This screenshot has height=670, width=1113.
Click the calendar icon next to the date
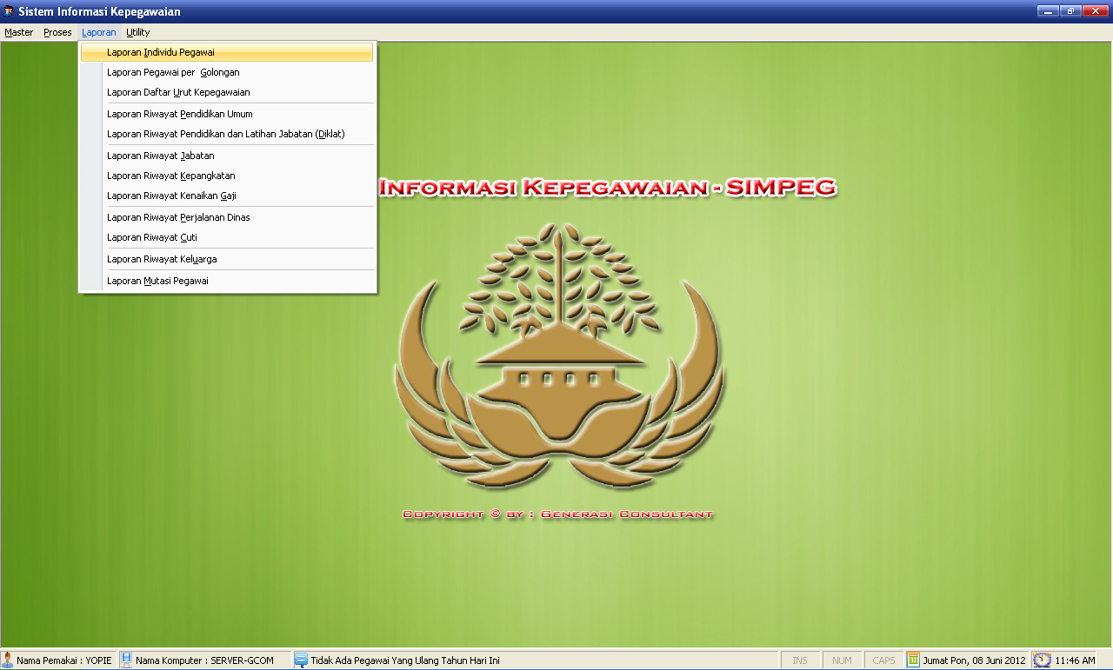[x=913, y=660]
